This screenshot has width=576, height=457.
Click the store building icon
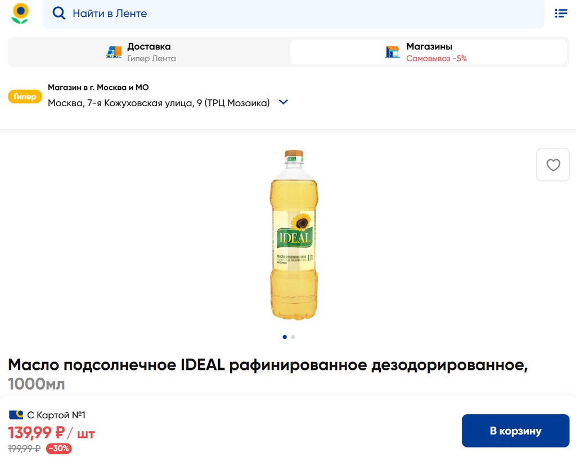click(x=392, y=52)
